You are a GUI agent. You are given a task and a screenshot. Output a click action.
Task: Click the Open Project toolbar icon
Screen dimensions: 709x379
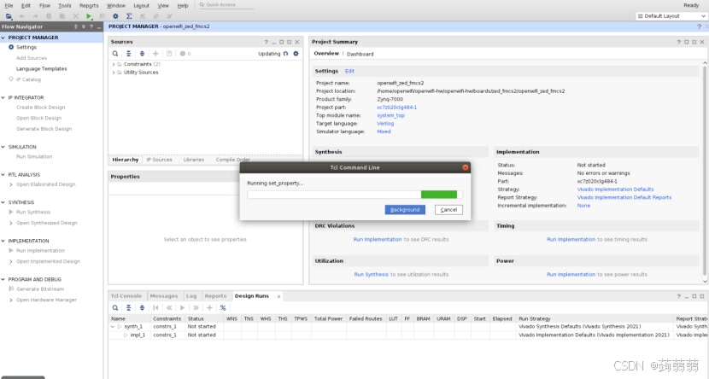9,16
